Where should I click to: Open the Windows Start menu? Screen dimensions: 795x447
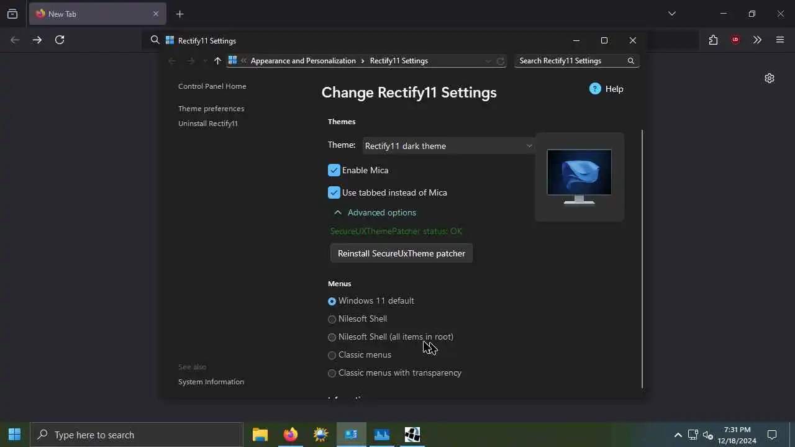pos(15,435)
